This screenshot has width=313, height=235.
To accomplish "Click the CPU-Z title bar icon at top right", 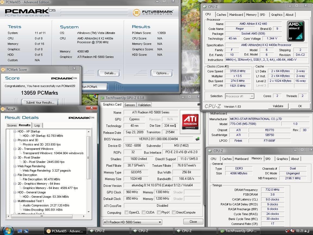I will (x=205, y=7).
